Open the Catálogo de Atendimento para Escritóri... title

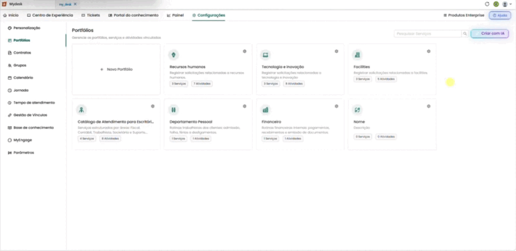pyautogui.click(x=116, y=122)
